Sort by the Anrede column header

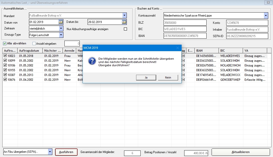click(x=69, y=51)
